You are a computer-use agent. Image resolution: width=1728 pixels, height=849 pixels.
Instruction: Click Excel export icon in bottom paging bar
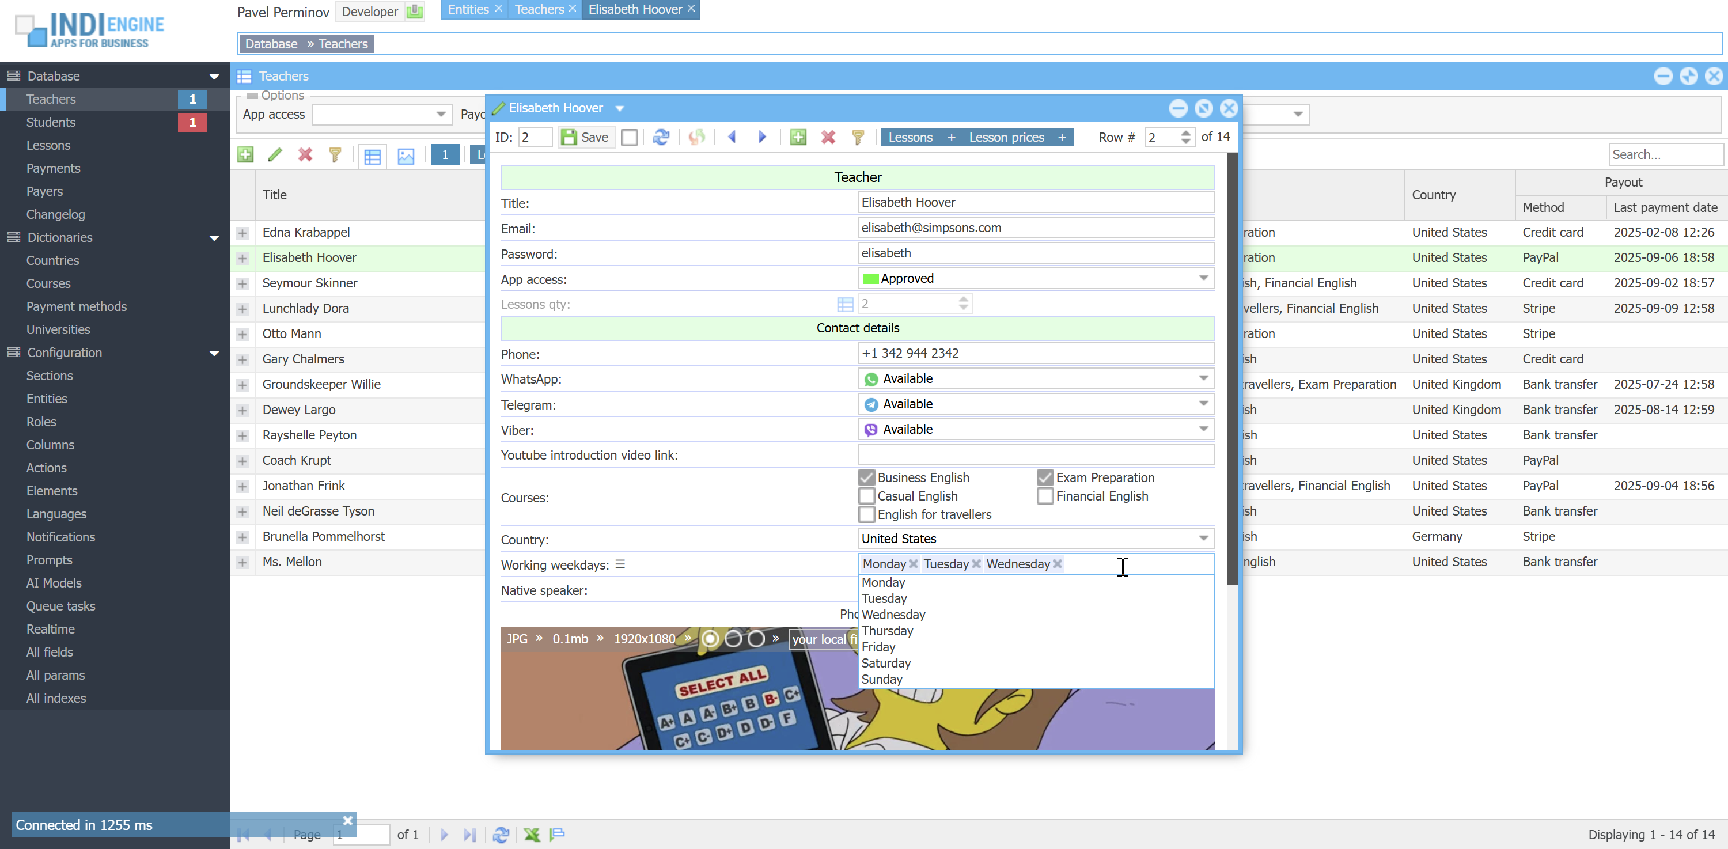[531, 834]
